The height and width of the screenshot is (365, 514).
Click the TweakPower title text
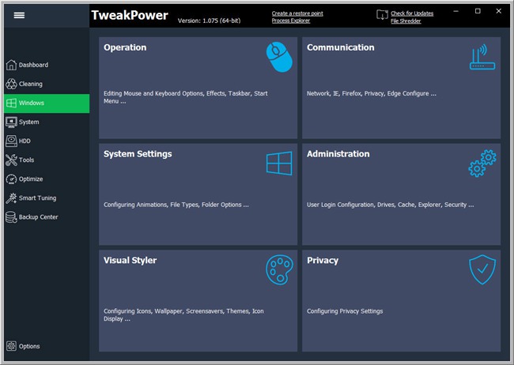point(130,15)
